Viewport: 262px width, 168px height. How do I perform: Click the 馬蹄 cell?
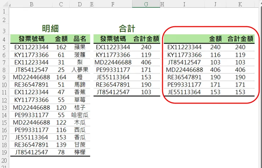click(x=80, y=85)
